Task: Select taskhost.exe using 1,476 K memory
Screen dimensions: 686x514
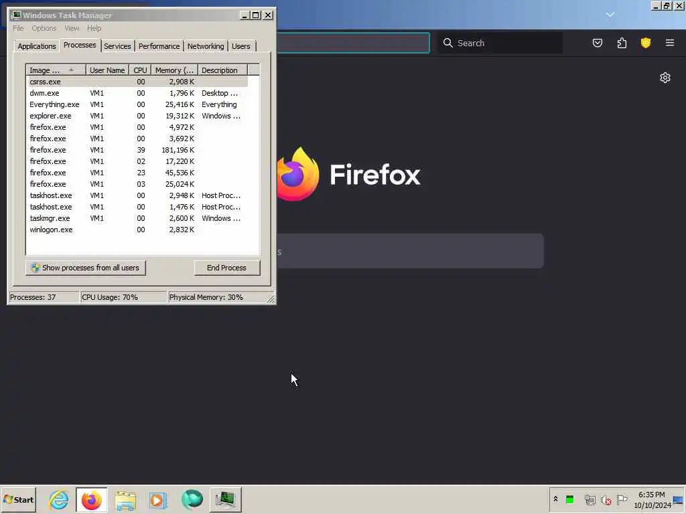Action: coord(138,207)
